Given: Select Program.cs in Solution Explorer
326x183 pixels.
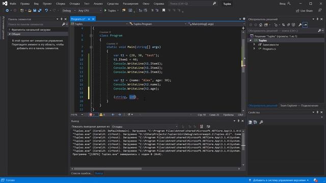Looking at the screenshot, I should pos(269,49).
